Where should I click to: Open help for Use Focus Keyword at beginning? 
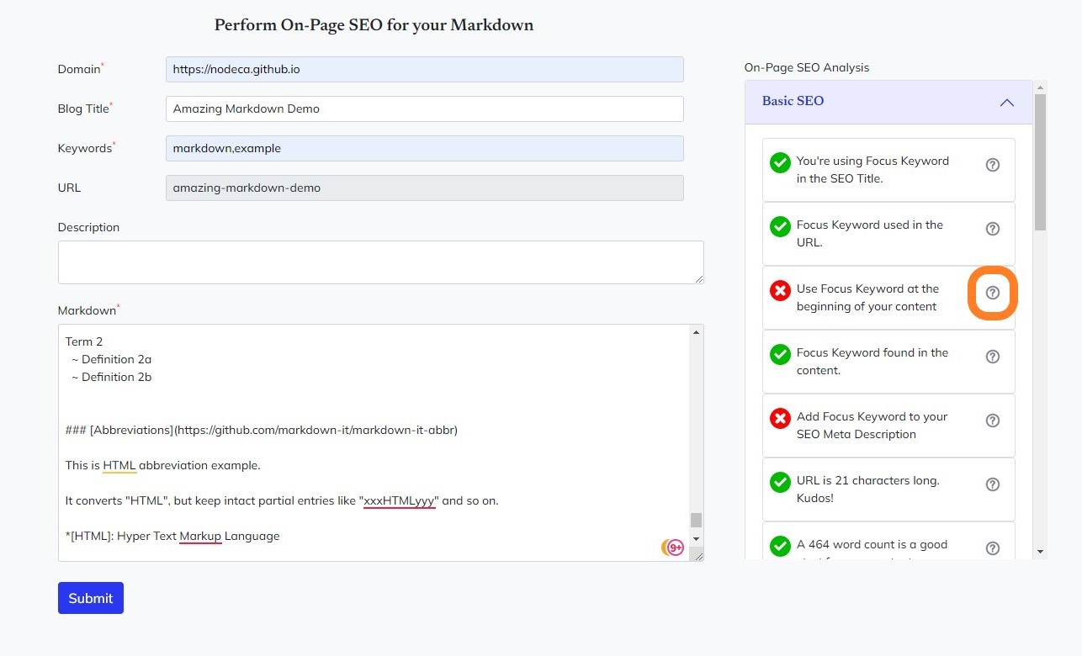(992, 293)
